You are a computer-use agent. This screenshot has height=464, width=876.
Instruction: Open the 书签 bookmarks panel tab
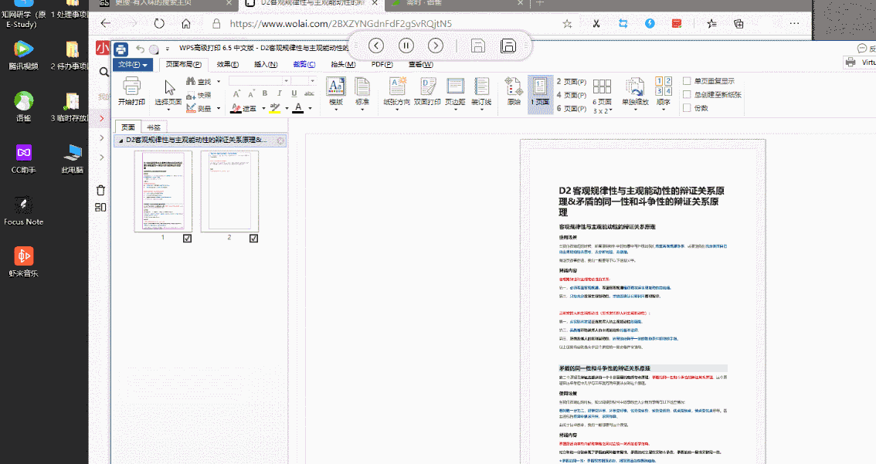(x=154, y=127)
